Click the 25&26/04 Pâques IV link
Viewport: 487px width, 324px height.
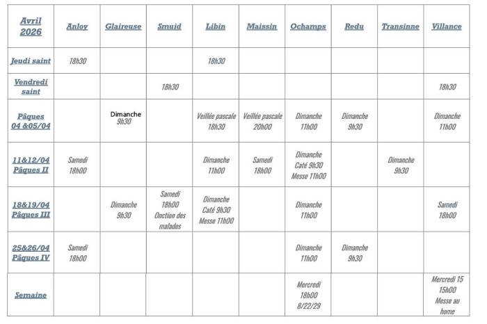(30, 253)
